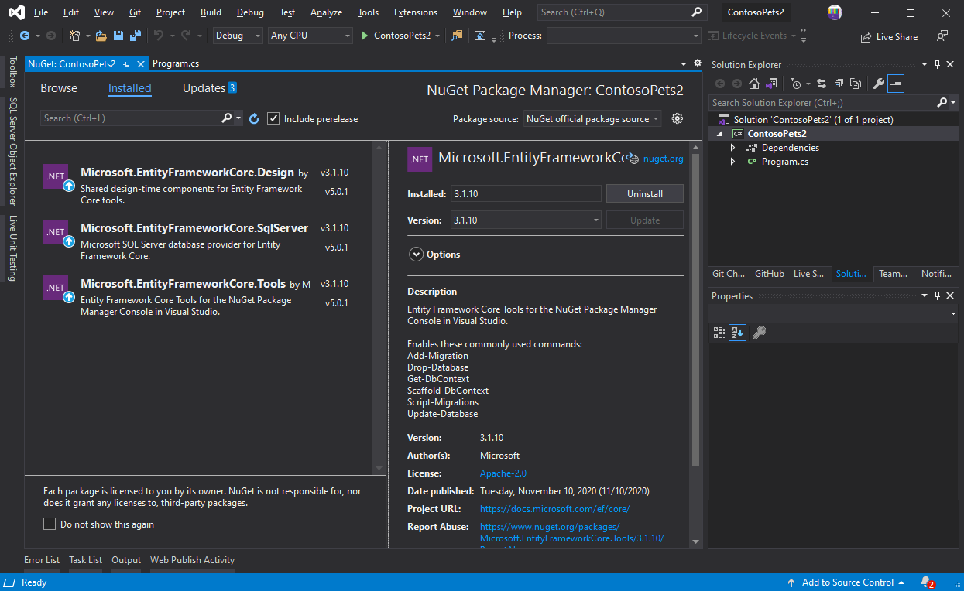Open Properties wrench in Solution Explorer toolbar

coord(878,84)
